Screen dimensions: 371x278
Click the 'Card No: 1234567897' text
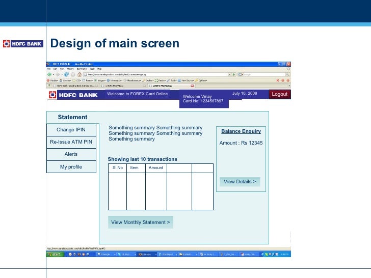pos(203,101)
